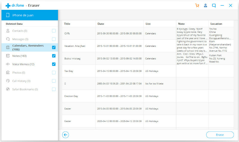Click the iPhone device icon
This screenshot has height=142, width=239.
[8, 15]
